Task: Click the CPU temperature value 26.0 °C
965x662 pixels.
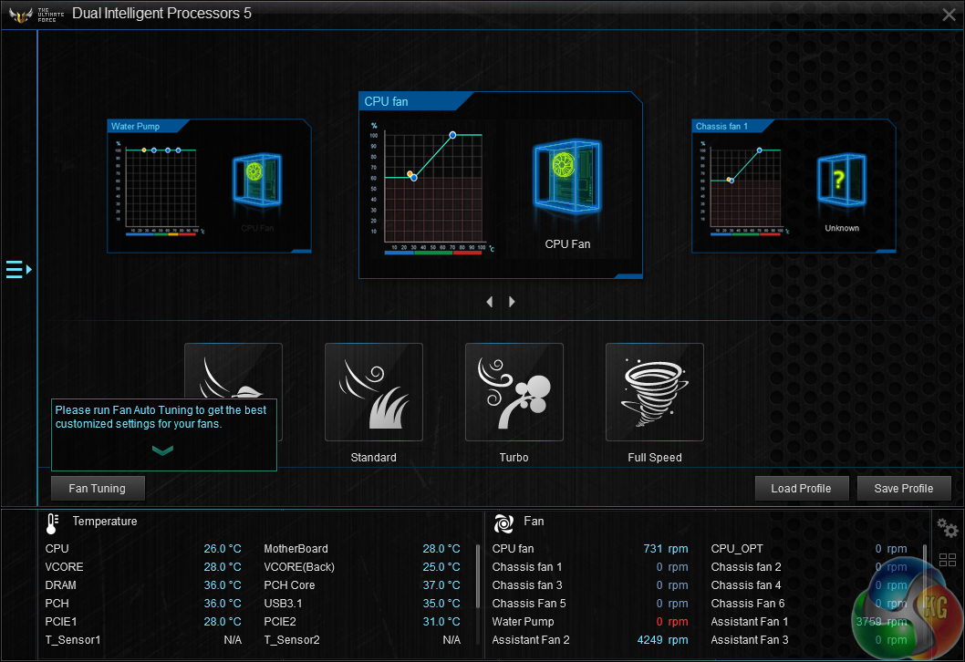Action: tap(223, 549)
